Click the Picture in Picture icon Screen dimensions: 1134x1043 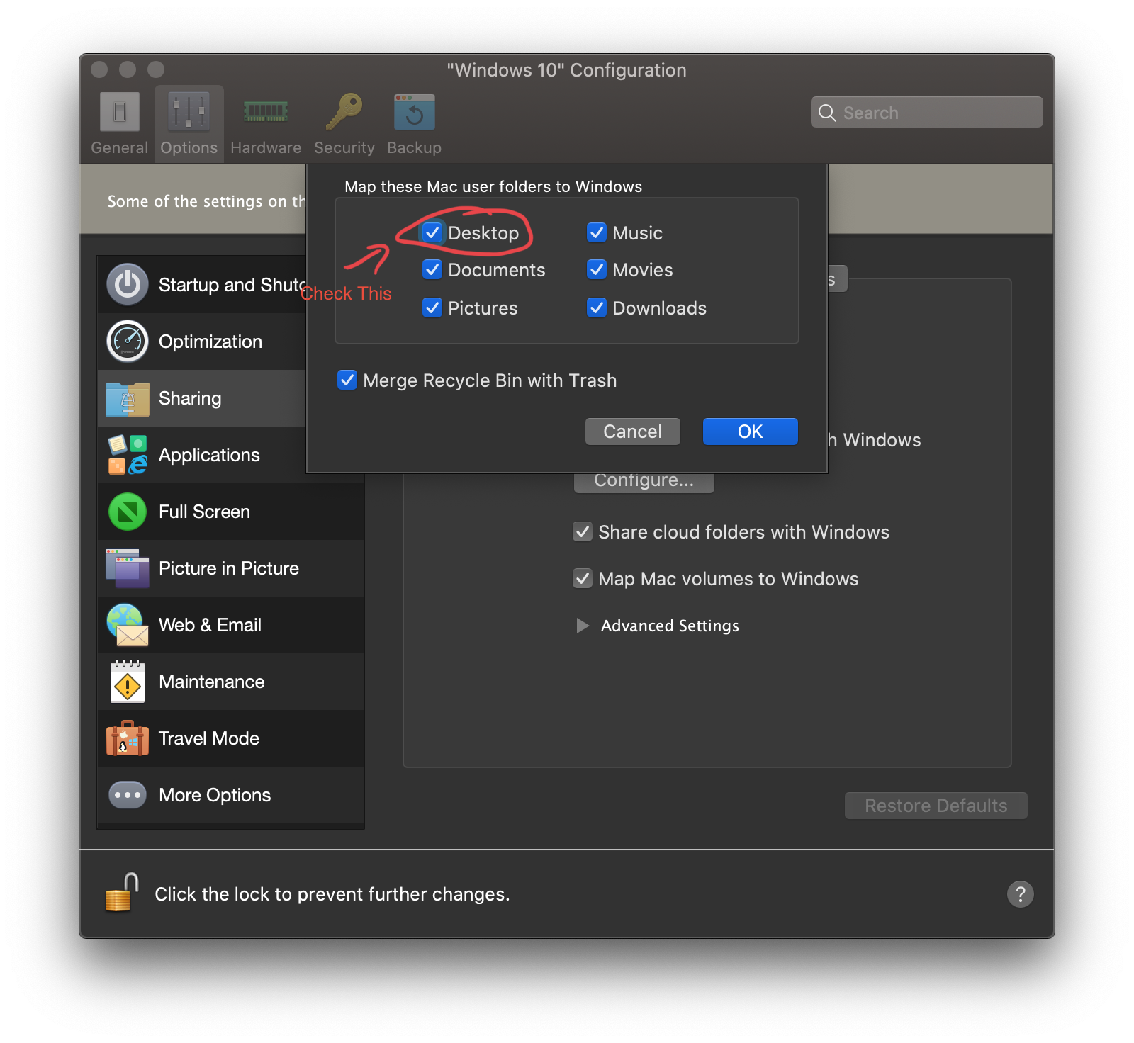point(128,568)
